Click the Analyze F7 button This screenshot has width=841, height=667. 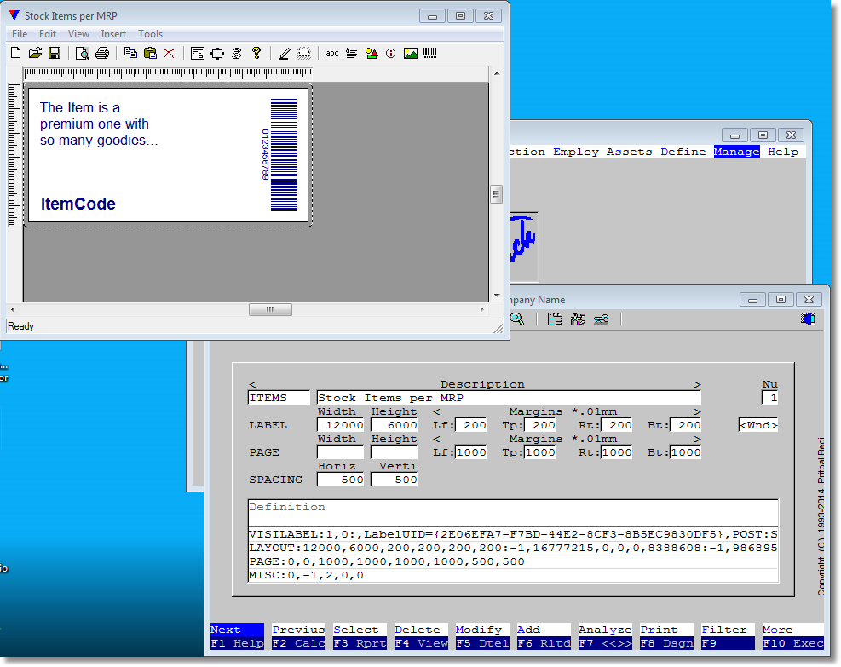[x=605, y=635]
